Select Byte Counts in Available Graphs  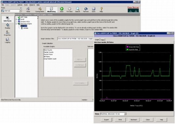[x=48, y=50]
